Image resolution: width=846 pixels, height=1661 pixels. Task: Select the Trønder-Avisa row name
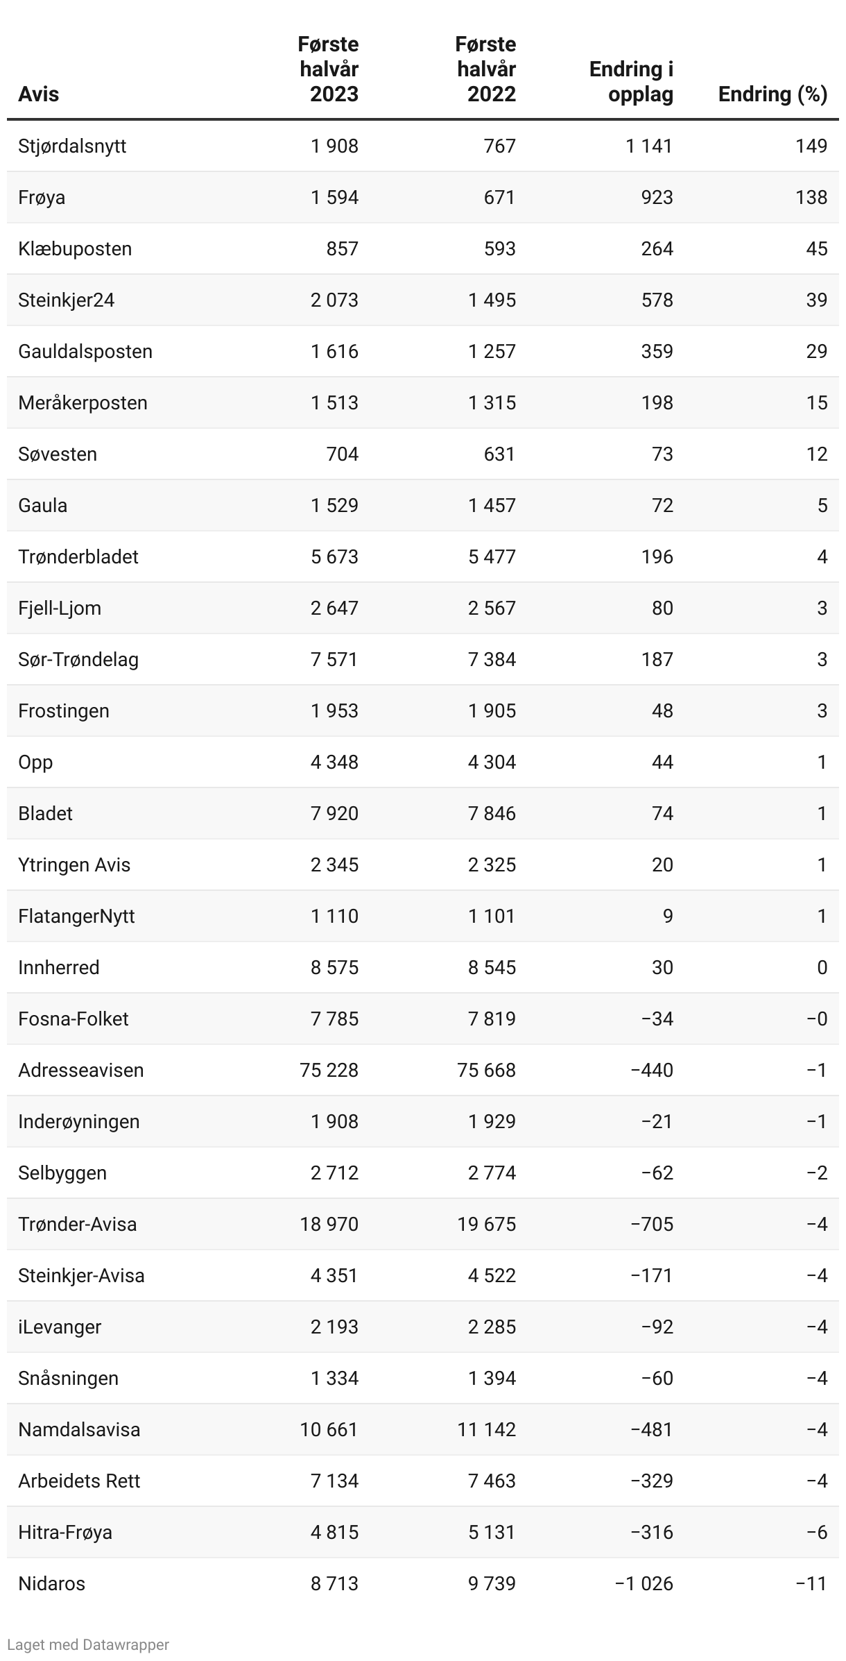coord(78,1225)
